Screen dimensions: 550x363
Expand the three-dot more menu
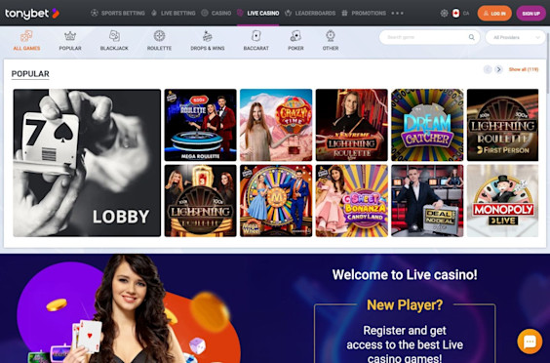click(398, 13)
